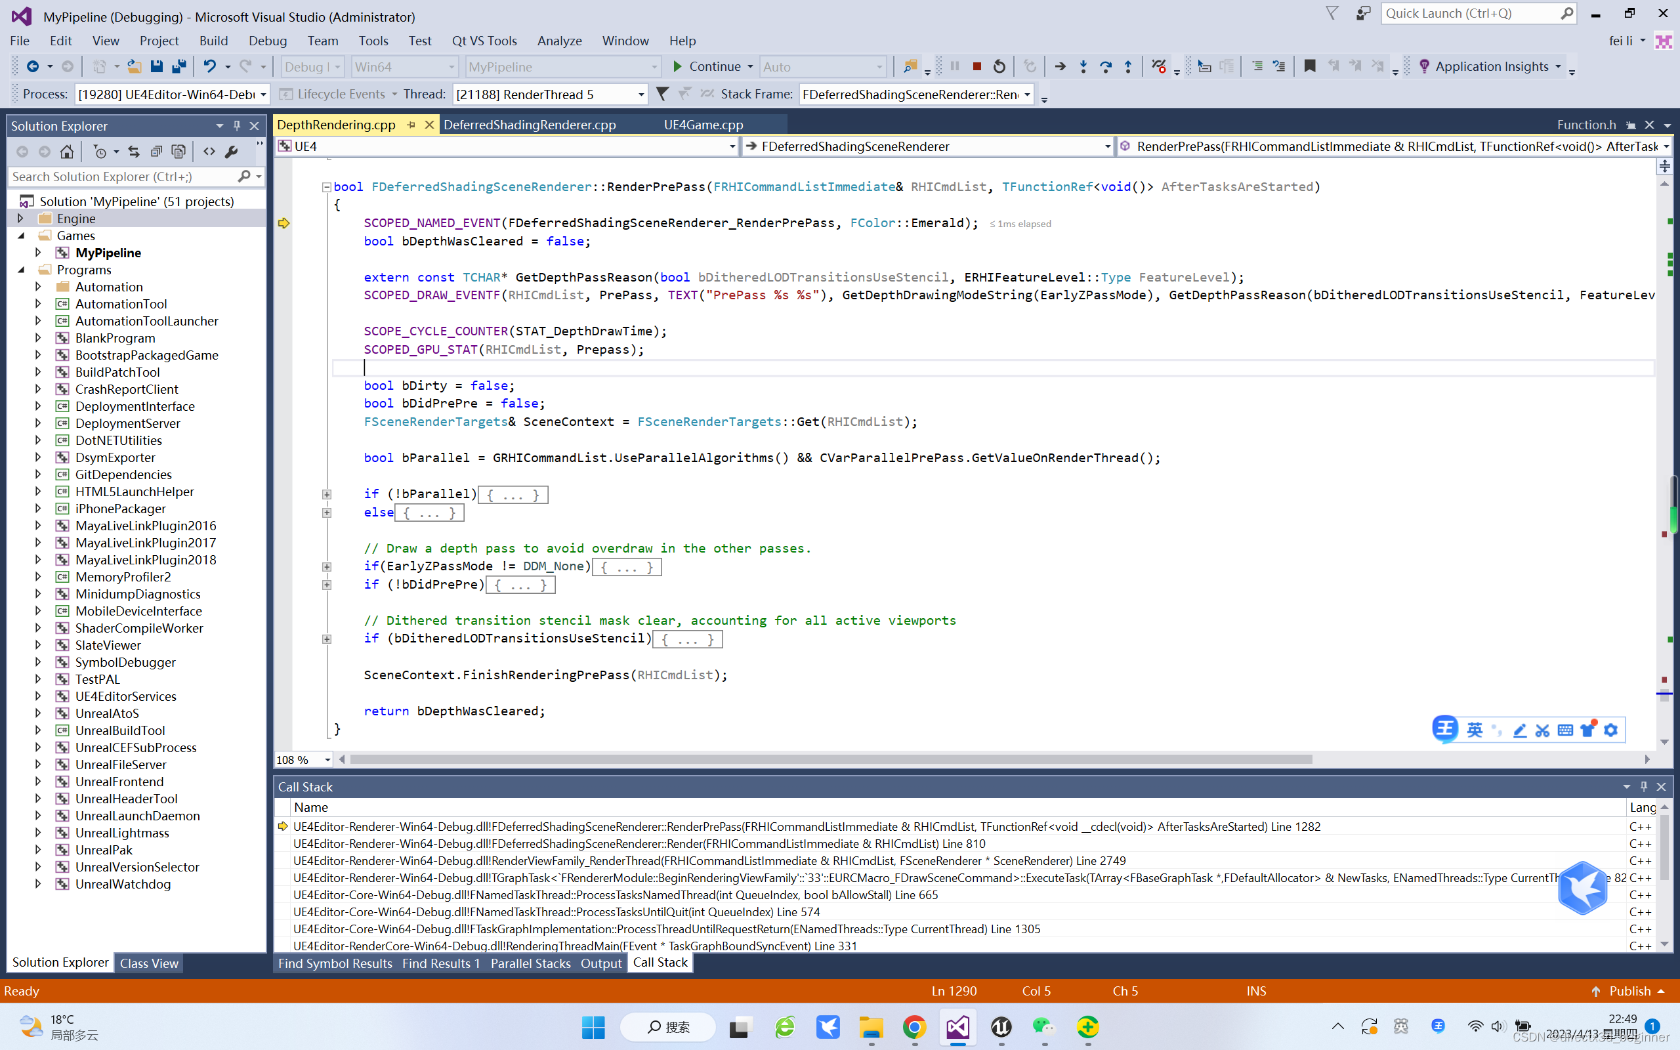
Task: Click the Quick Launch search box
Action: pos(1479,13)
